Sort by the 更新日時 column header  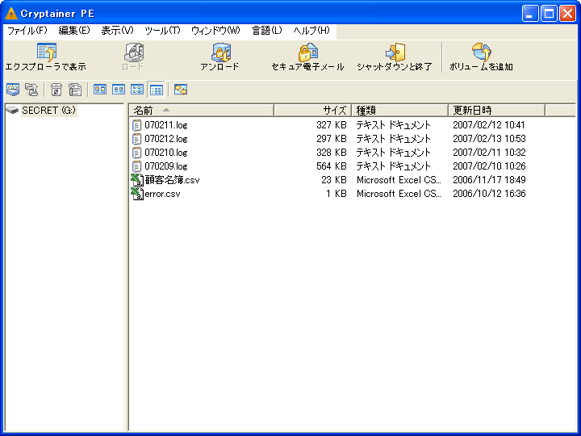coord(497,110)
